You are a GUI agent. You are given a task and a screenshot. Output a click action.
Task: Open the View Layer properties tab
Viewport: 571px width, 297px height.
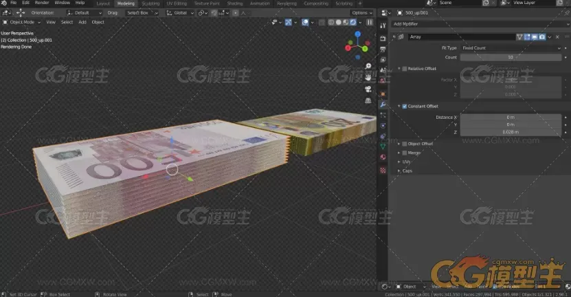tap(383, 59)
